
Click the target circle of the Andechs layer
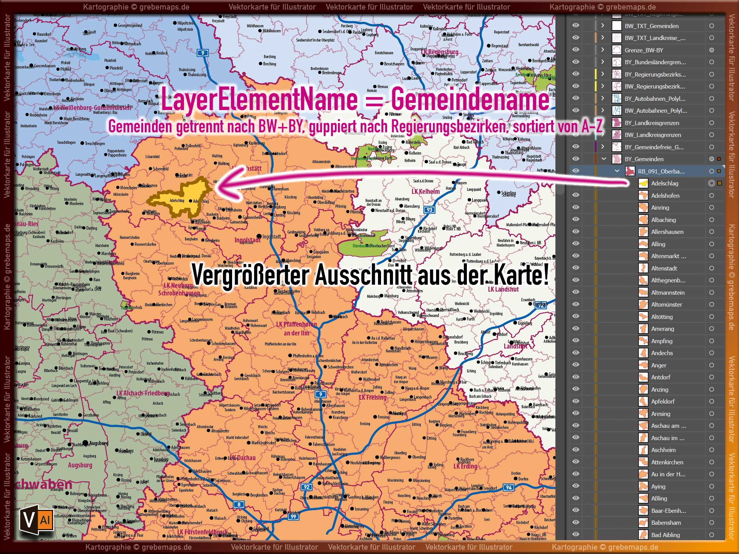click(712, 353)
